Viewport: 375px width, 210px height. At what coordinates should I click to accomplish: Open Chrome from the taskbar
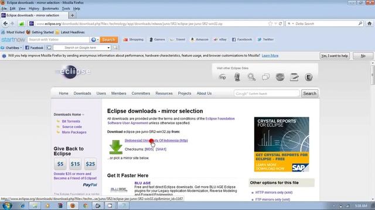[x=85, y=205]
